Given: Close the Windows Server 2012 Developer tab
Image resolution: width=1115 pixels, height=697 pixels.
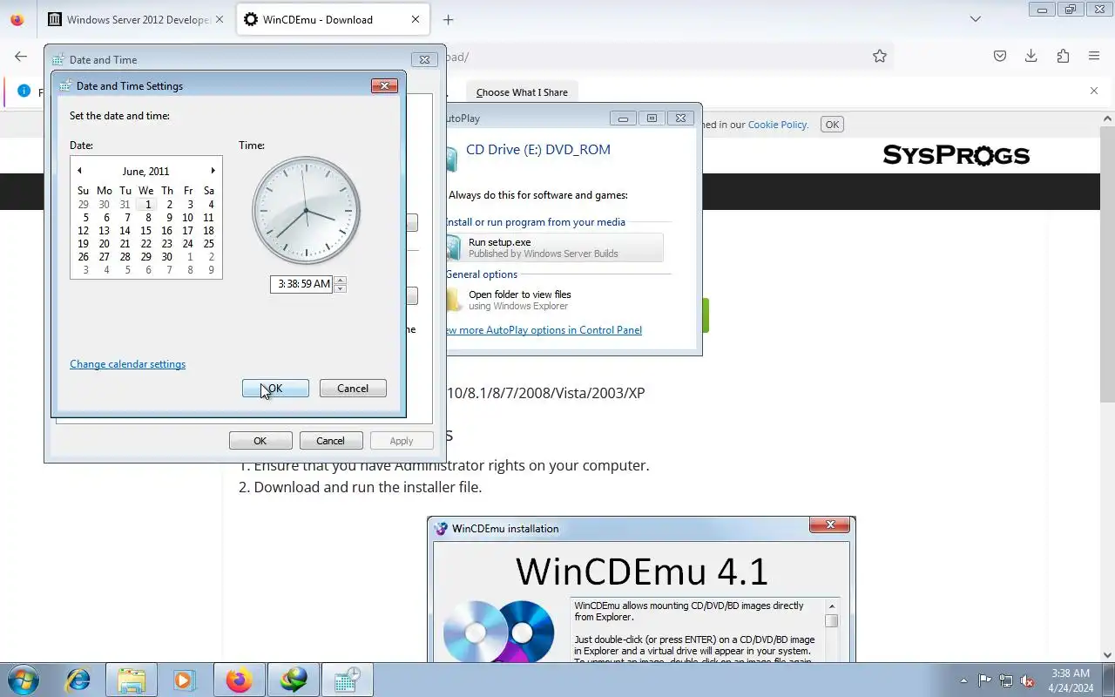Looking at the screenshot, I should [219, 19].
